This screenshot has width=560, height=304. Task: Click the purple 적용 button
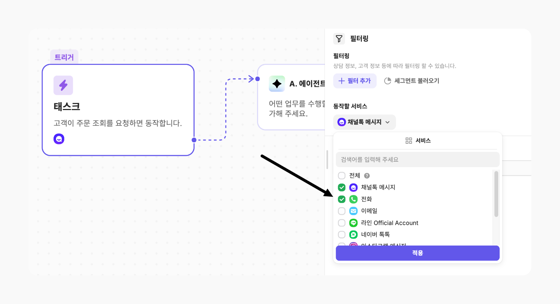click(417, 253)
